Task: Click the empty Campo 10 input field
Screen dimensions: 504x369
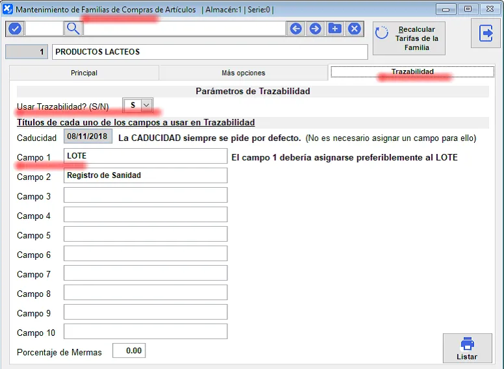Action: (145, 331)
